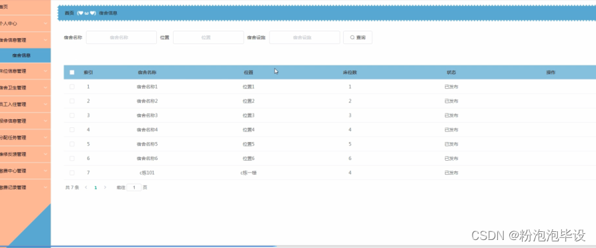Screen dimensions: 596x248
Task: Click the 操作 column header
Action: 551,73
